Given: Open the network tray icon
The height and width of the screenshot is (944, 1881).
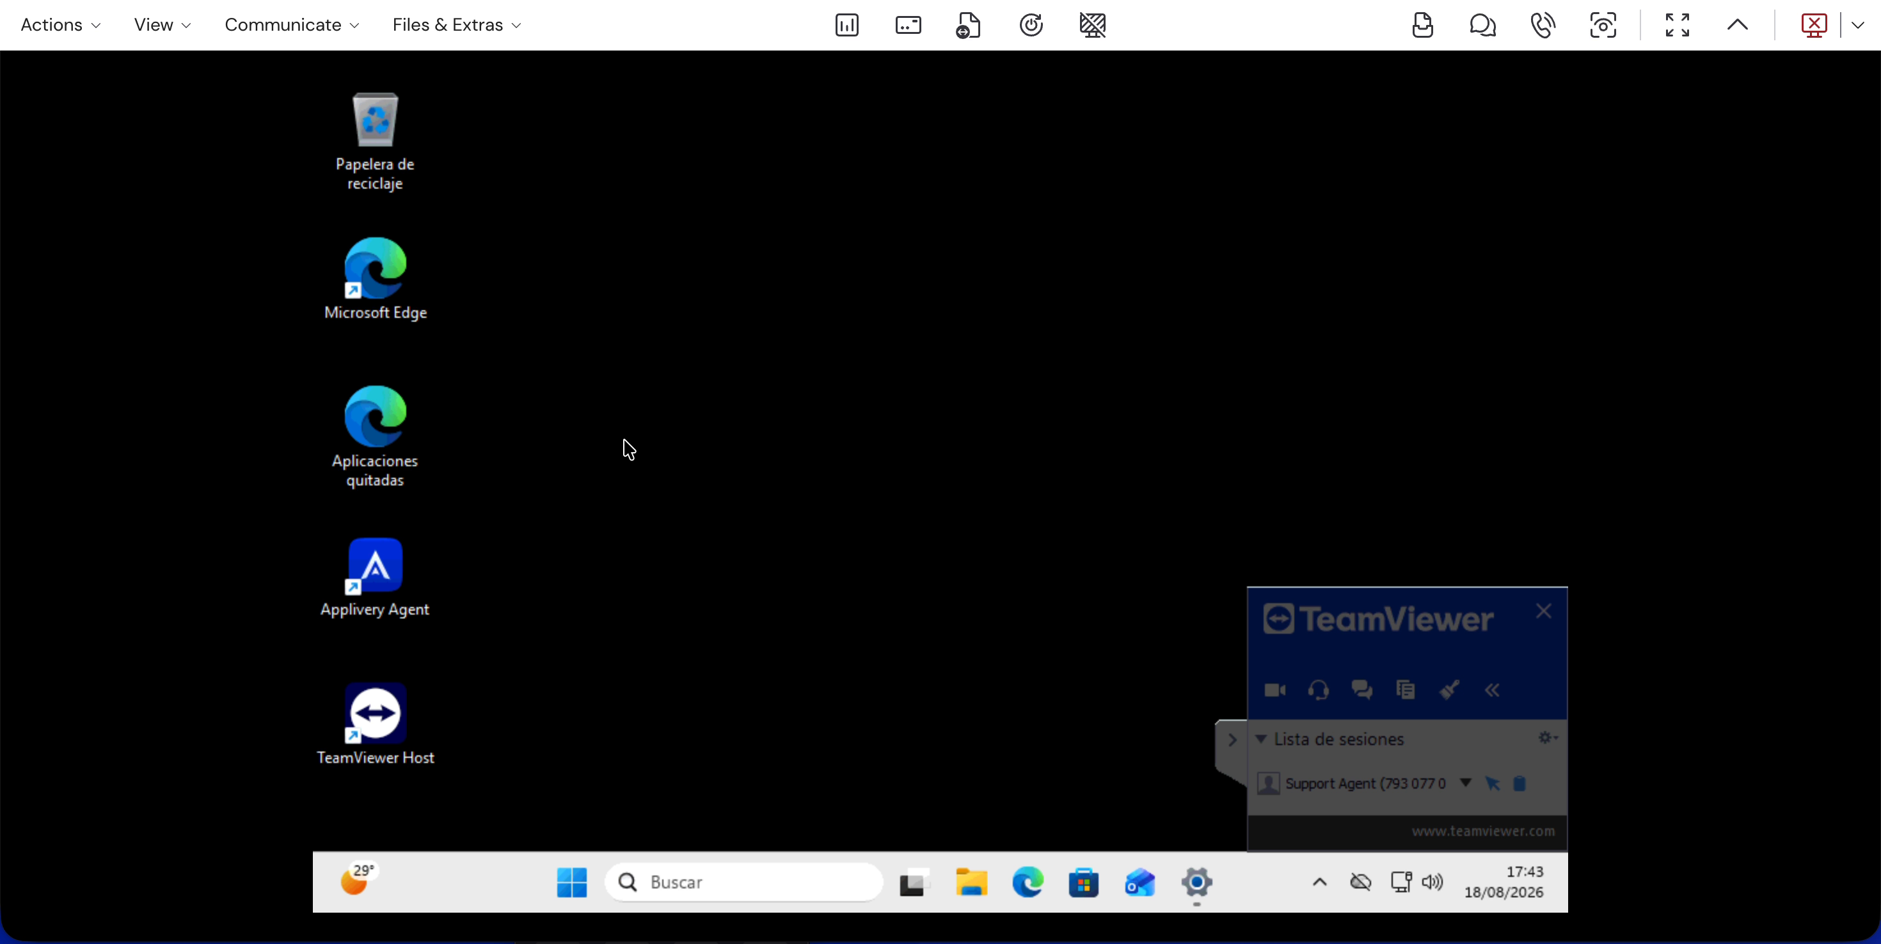Looking at the screenshot, I should tap(1401, 882).
